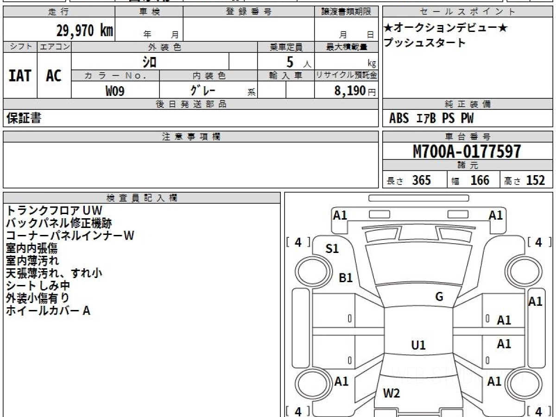Select the ★オークションデビュー★ sales point line
Screen dimensions: 556x417
[446, 28]
